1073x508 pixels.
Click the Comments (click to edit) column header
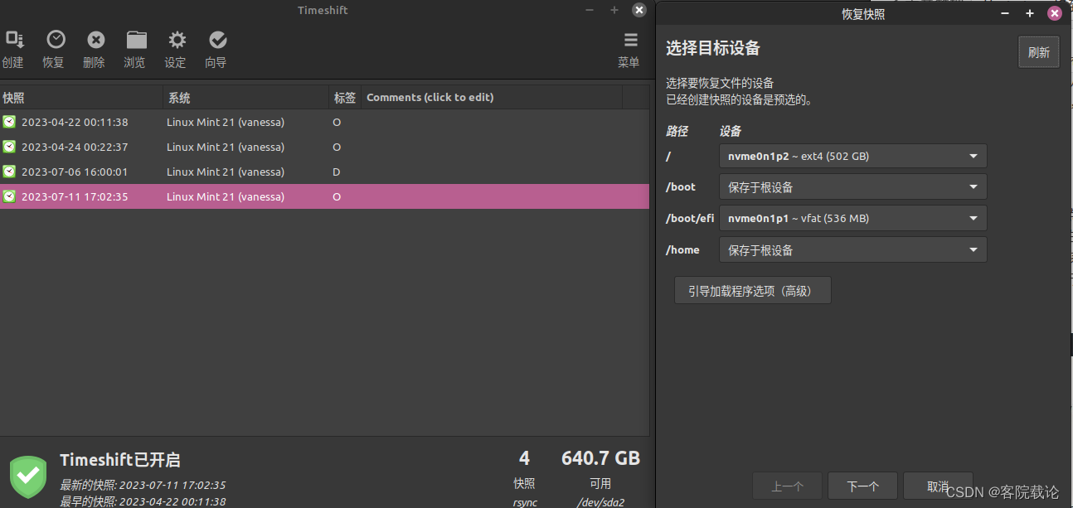[492, 98]
